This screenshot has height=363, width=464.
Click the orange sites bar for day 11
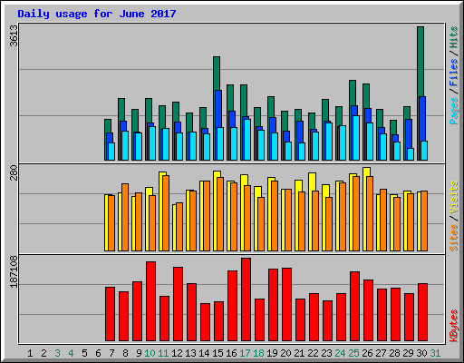point(166,213)
